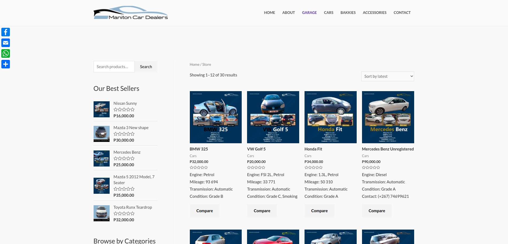Open sidebar Mercedes Benz link
This screenshot has width=508, height=244.
pyautogui.click(x=127, y=152)
